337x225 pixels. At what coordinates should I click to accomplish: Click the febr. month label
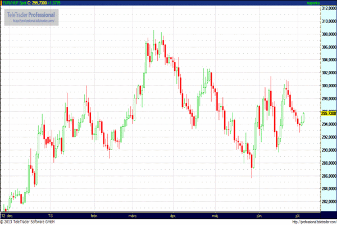(93, 215)
